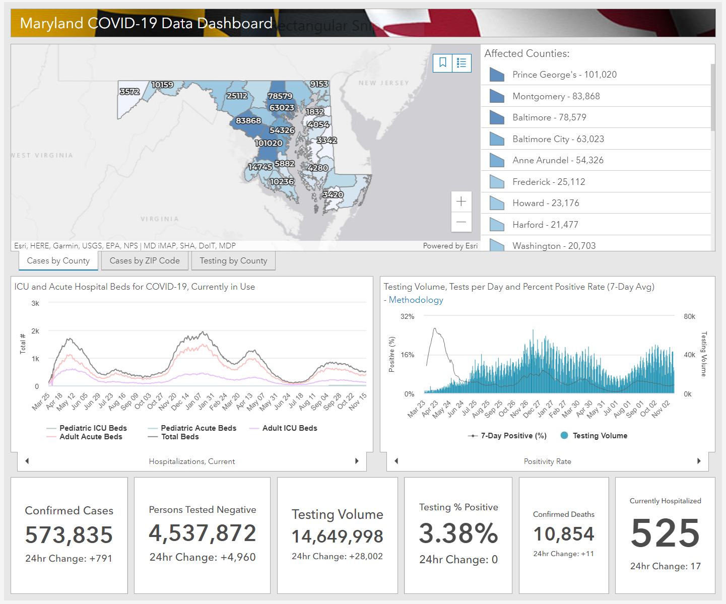The height and width of the screenshot is (604, 726).
Task: Toggle Pediatric Acute Beds legend series
Action: (192, 428)
